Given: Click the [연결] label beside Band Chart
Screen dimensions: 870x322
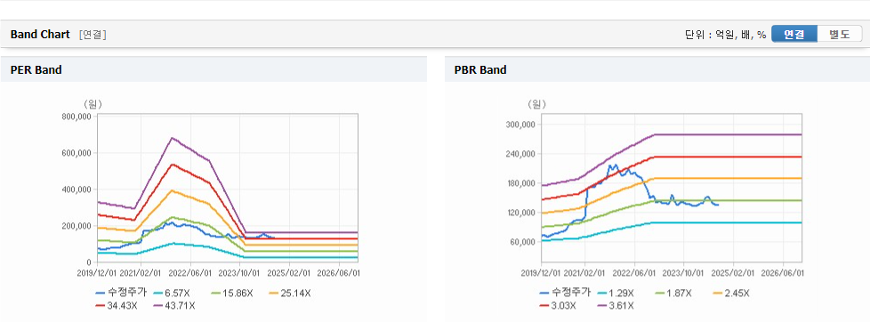Looking at the screenshot, I should [93, 35].
